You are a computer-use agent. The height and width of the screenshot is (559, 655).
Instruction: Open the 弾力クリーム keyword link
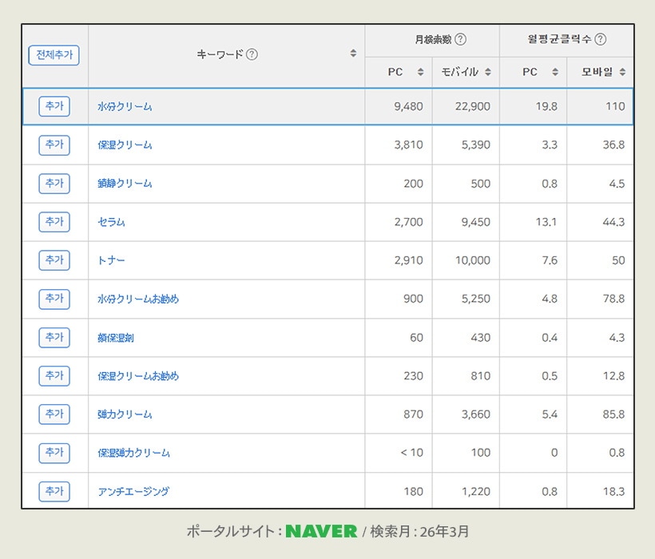[125, 414]
